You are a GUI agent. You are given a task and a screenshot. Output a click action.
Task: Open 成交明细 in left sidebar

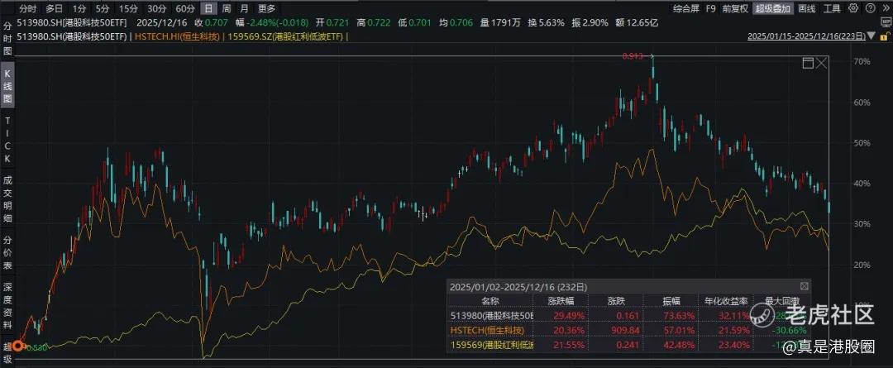(x=7, y=199)
